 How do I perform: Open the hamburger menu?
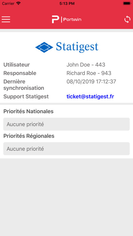tap(6, 19)
